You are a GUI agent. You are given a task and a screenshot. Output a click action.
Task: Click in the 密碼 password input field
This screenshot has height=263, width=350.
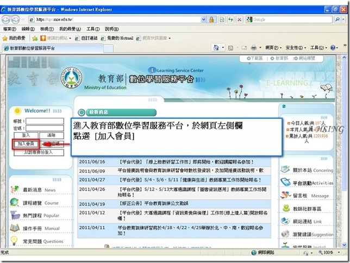(x=45, y=128)
